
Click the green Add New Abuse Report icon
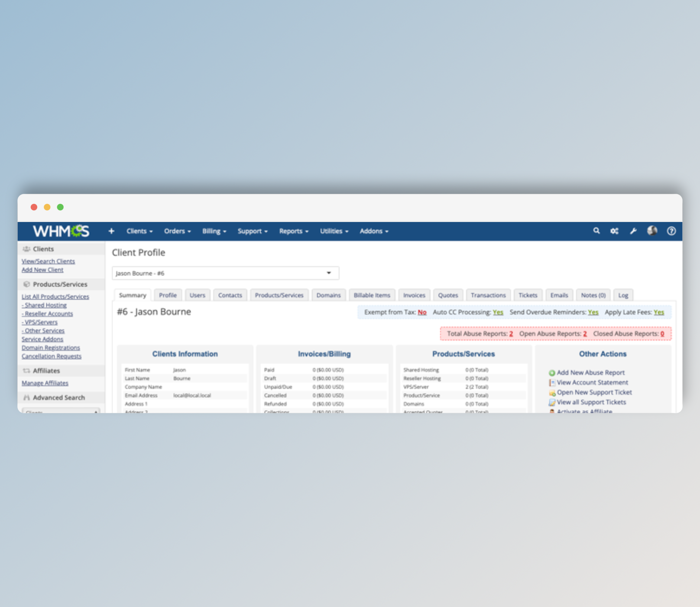552,373
